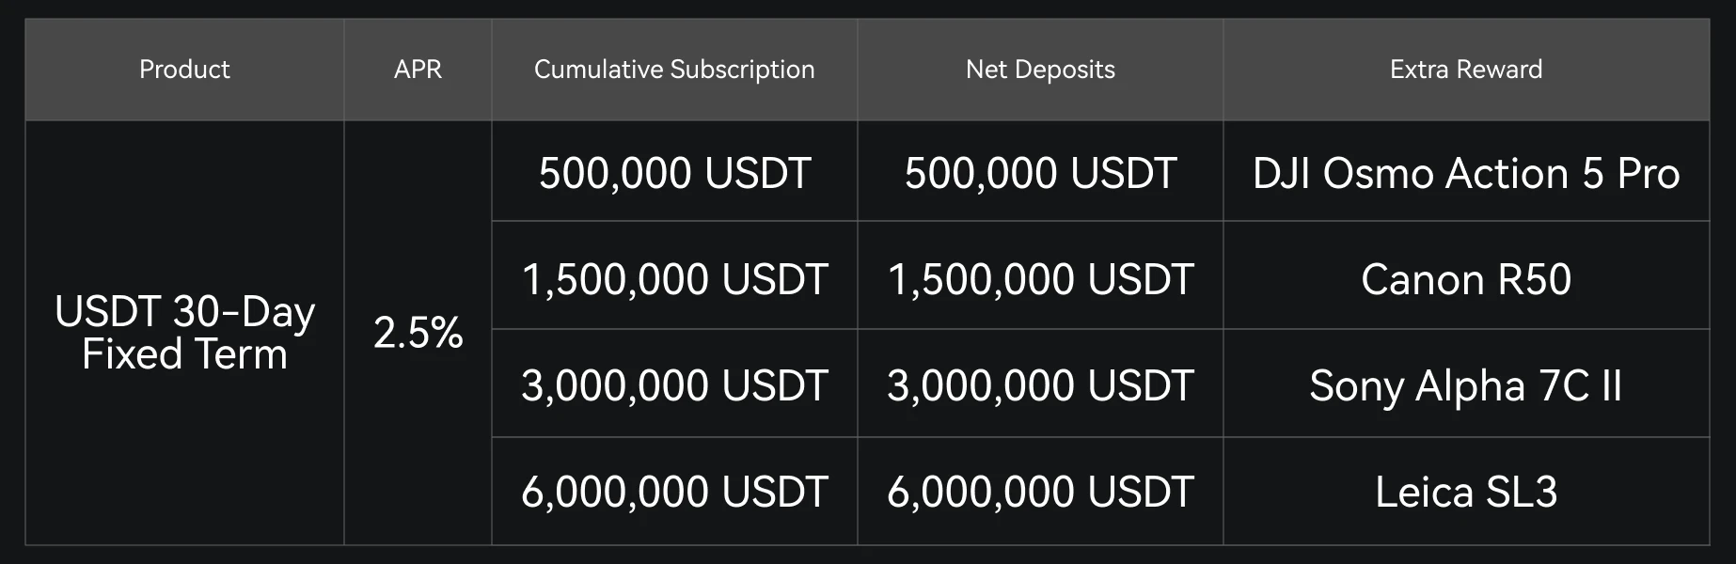
Task: Select the Leica SL3 reward cell
Action: click(x=1466, y=493)
